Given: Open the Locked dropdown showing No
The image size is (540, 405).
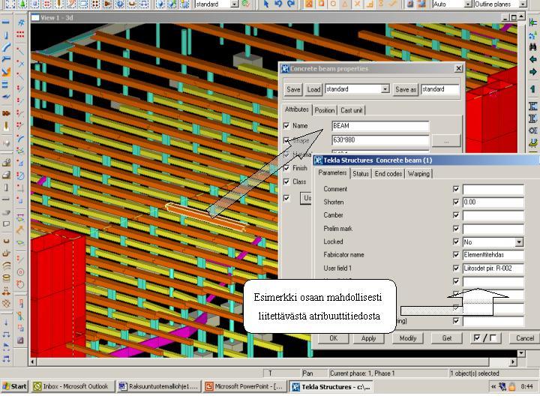Looking at the screenshot, I should pos(519,242).
